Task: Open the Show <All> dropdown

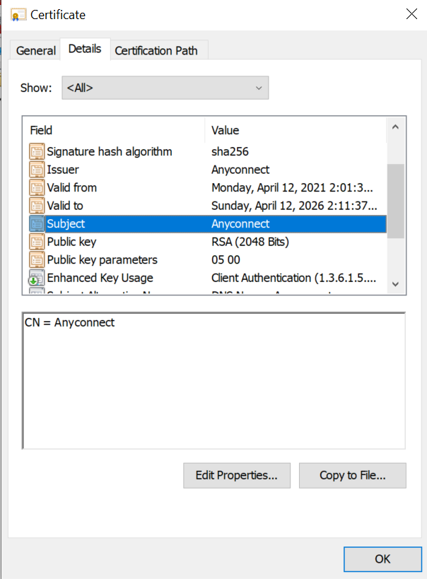Action: pyautogui.click(x=165, y=88)
